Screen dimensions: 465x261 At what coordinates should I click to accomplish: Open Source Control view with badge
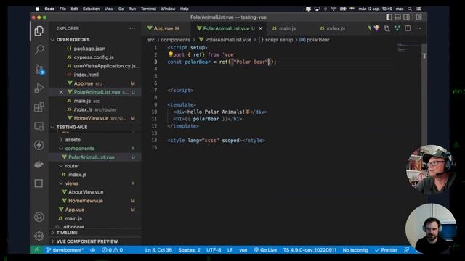(39, 70)
